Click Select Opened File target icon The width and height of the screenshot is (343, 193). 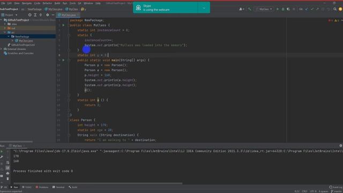tap(30, 15)
